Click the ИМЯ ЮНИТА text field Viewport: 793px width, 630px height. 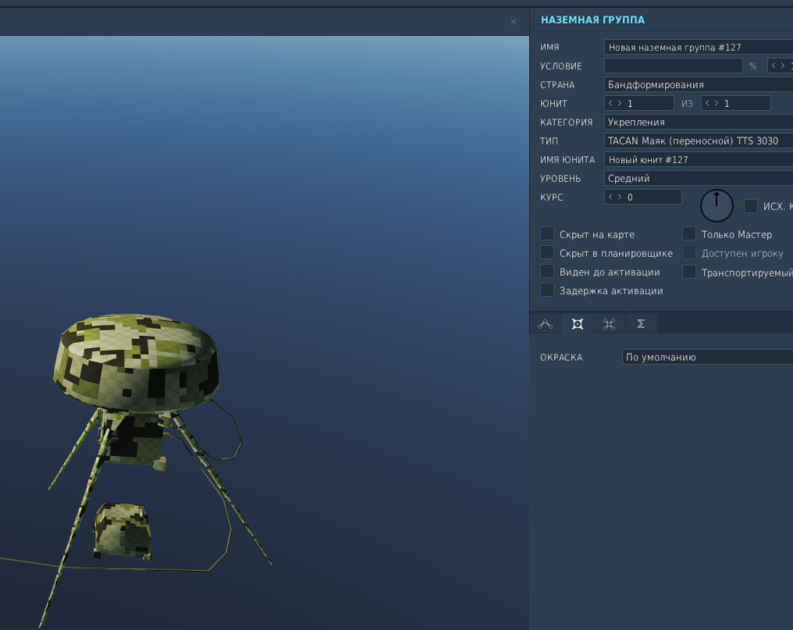point(699,159)
